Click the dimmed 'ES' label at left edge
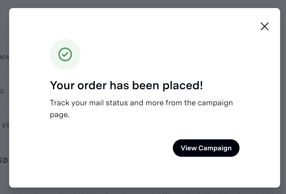 point(6,125)
